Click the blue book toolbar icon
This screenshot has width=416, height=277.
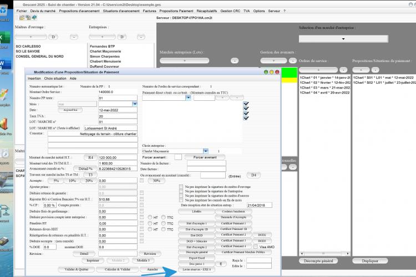34,18
